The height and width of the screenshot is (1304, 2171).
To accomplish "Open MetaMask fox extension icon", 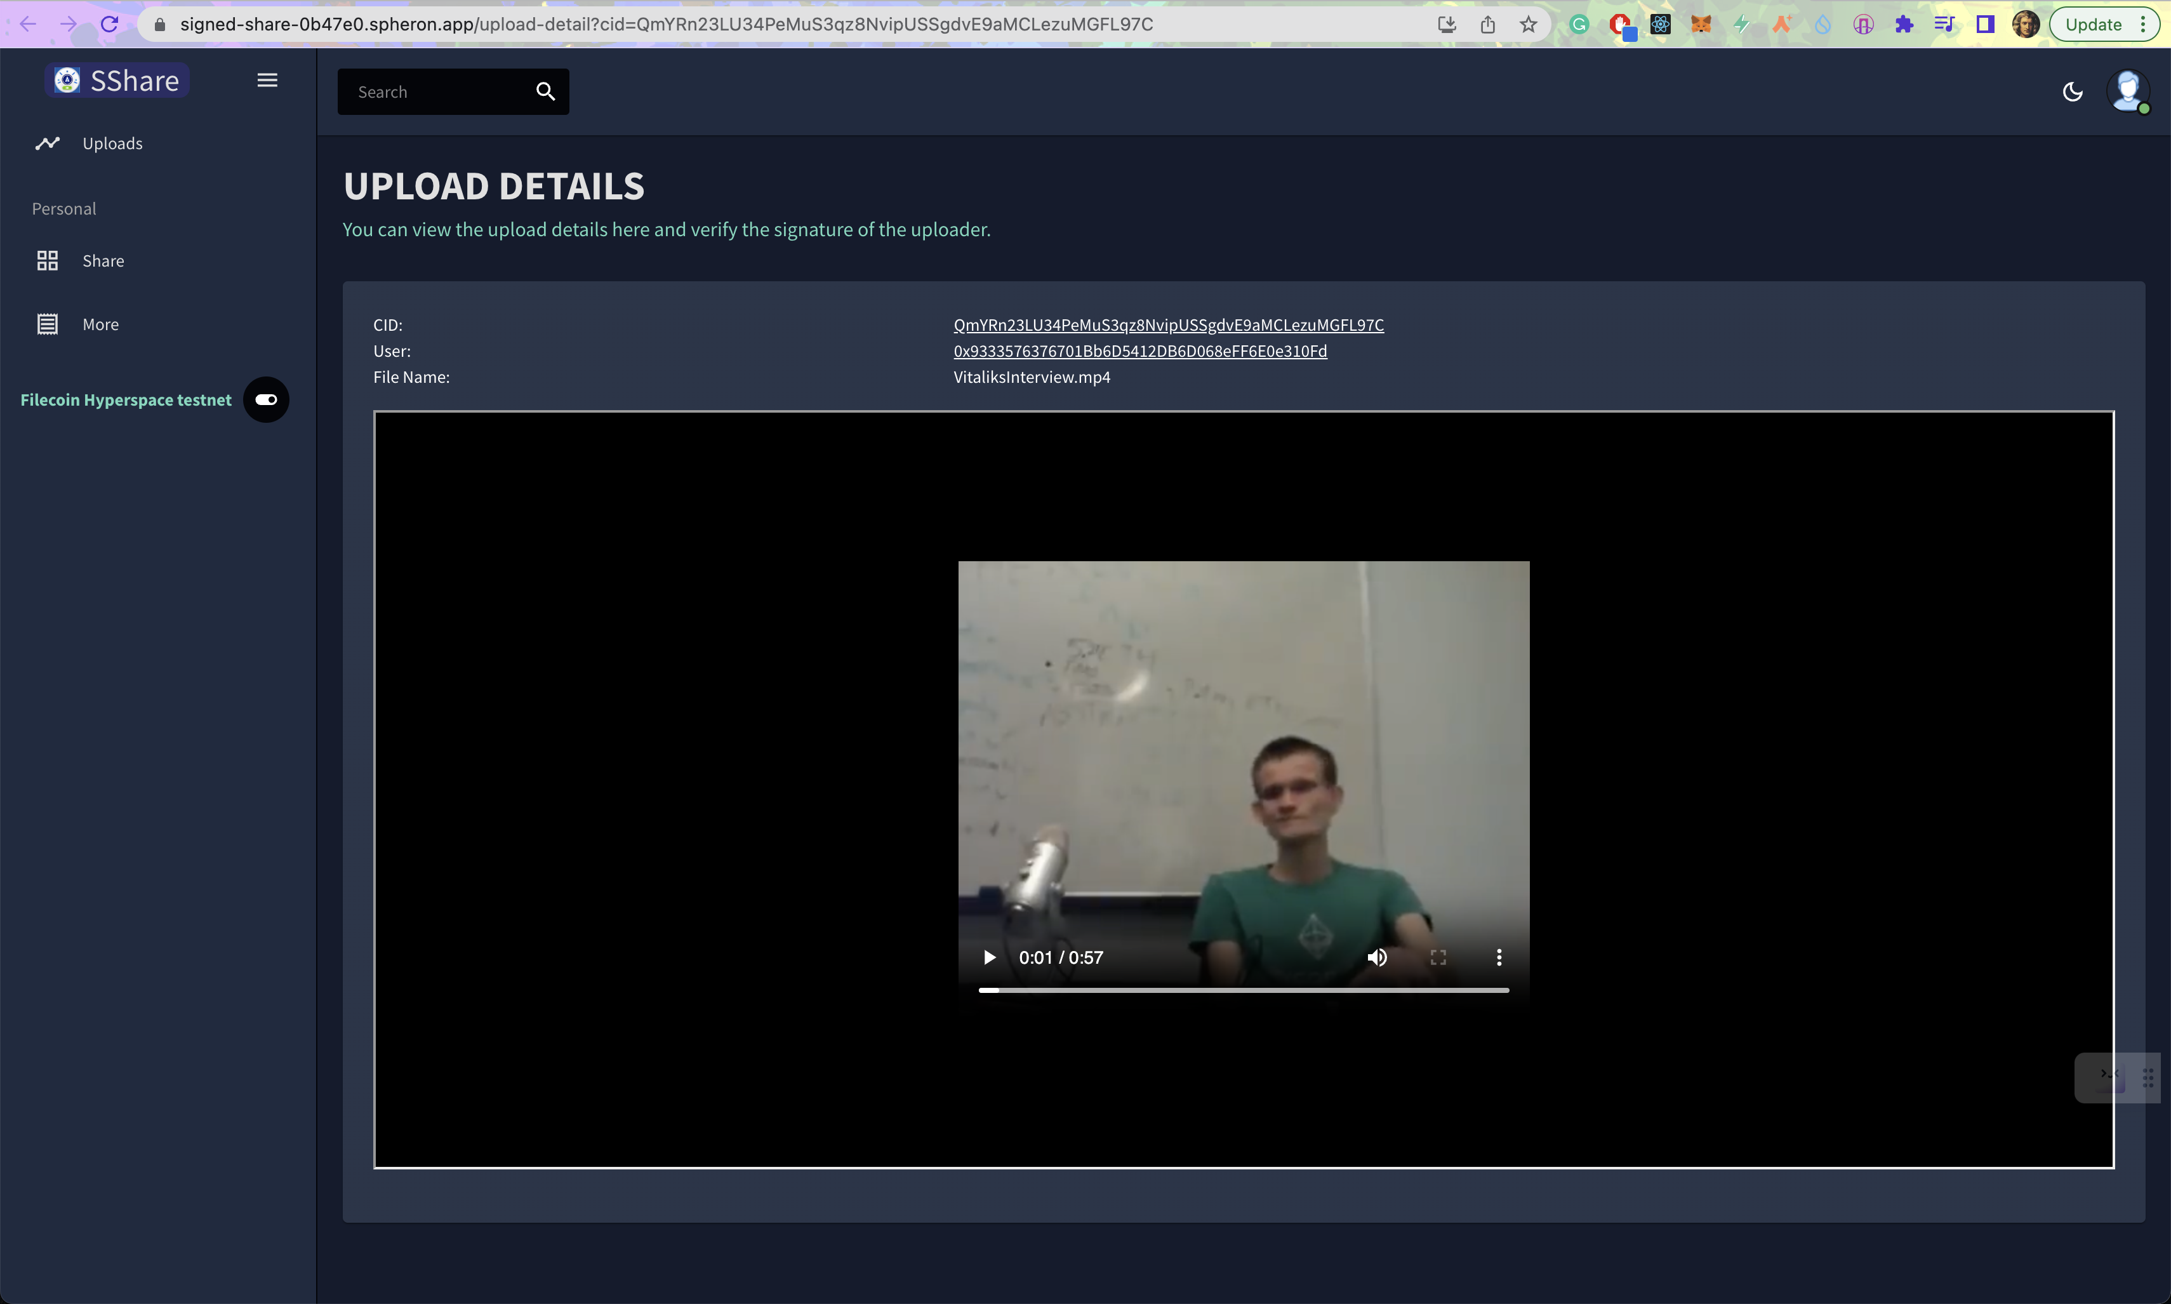I will [x=1701, y=25].
